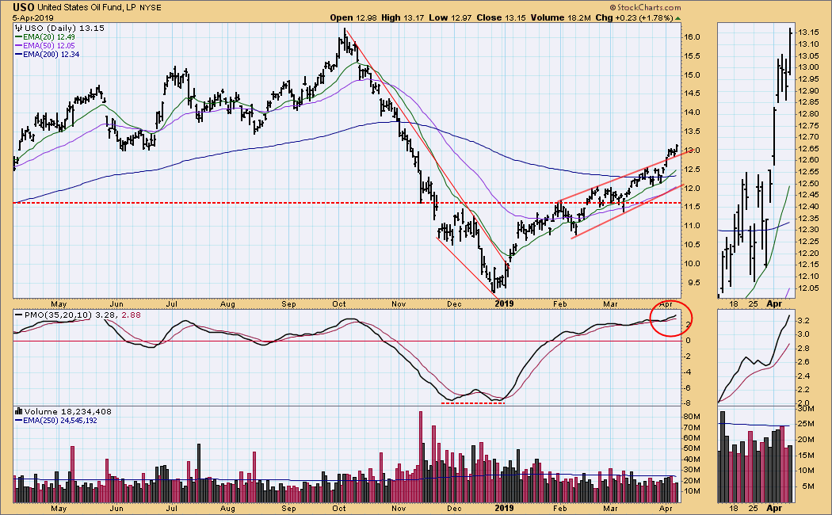Viewport: 832px width, 515px height.
Task: Click the -4 label on PMO axis
Action: click(x=688, y=372)
